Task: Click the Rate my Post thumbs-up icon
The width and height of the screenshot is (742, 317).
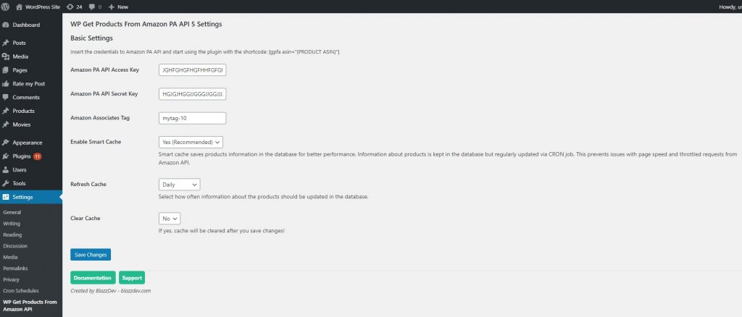Action: pyautogui.click(x=6, y=84)
